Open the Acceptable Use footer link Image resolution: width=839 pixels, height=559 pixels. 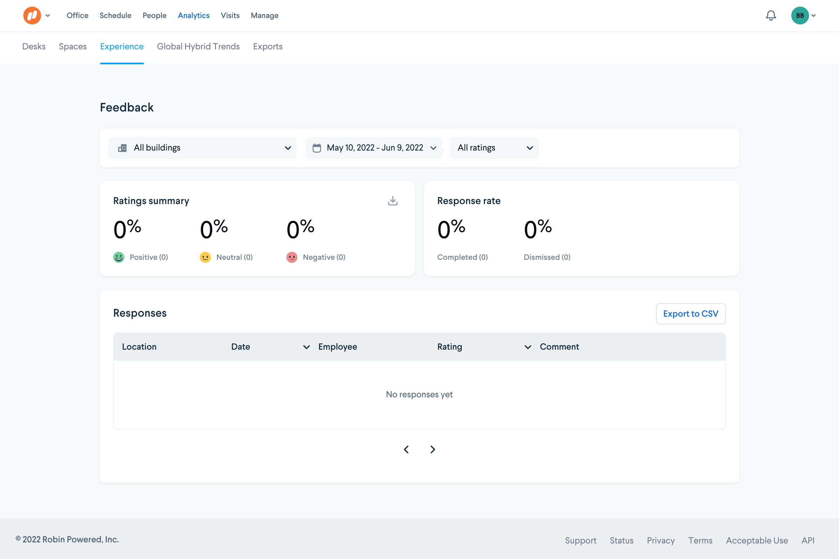pos(757,540)
